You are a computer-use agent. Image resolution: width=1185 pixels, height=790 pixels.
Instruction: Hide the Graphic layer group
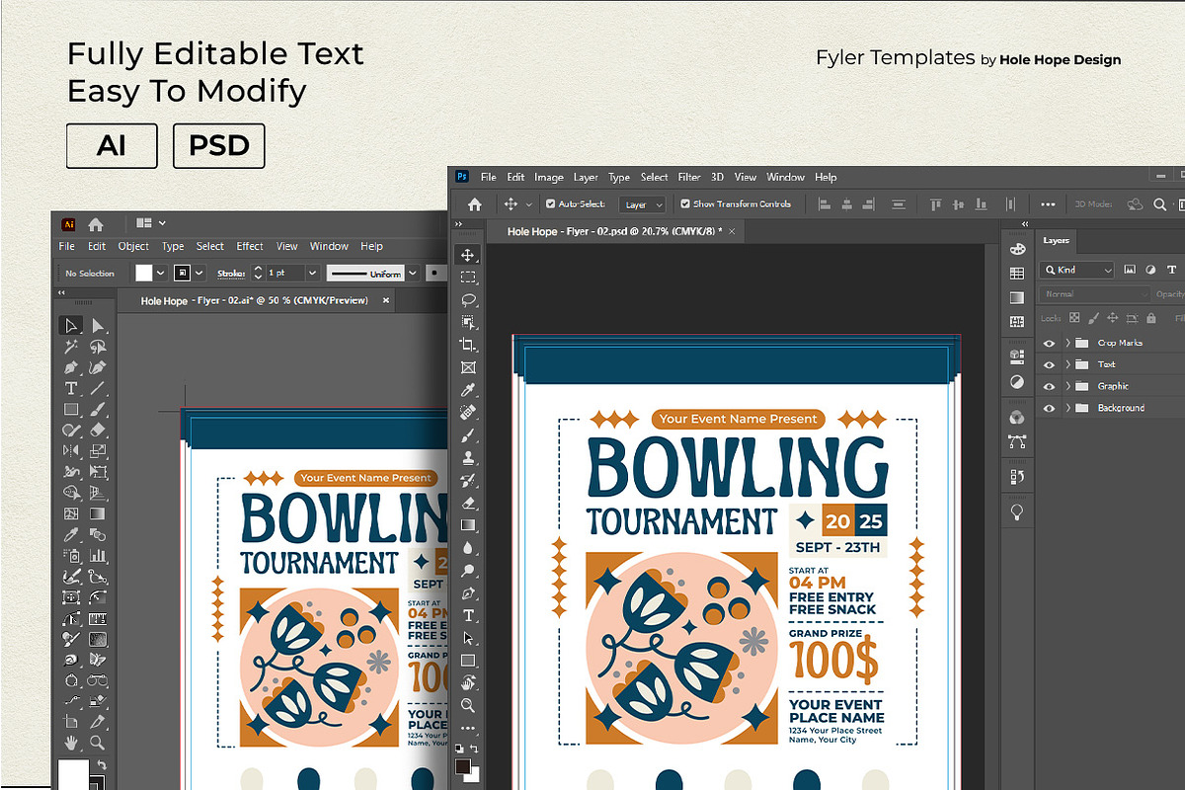tap(1050, 386)
